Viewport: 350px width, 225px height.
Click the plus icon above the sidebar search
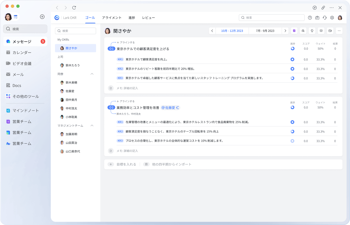[x=42, y=17]
